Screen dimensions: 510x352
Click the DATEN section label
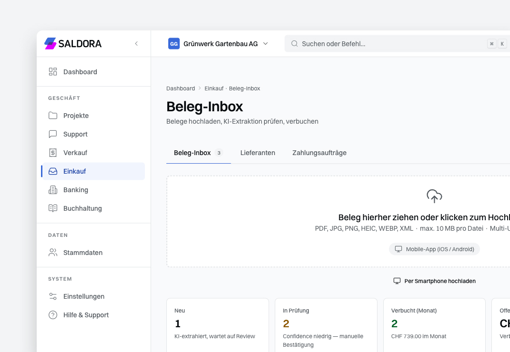pos(58,235)
